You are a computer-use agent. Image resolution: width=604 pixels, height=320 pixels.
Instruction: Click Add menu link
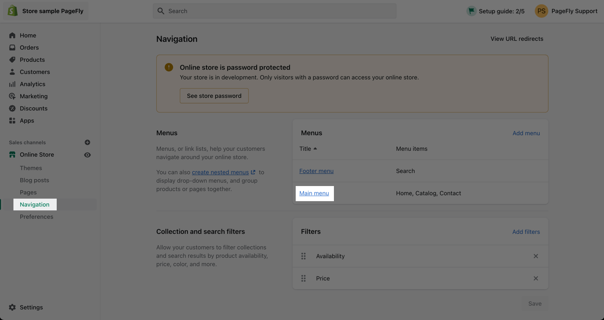(x=526, y=133)
